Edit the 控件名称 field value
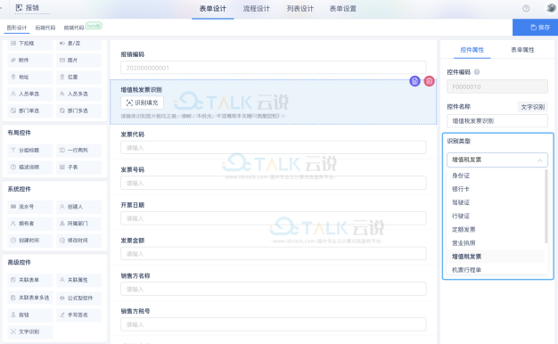 tap(497, 121)
